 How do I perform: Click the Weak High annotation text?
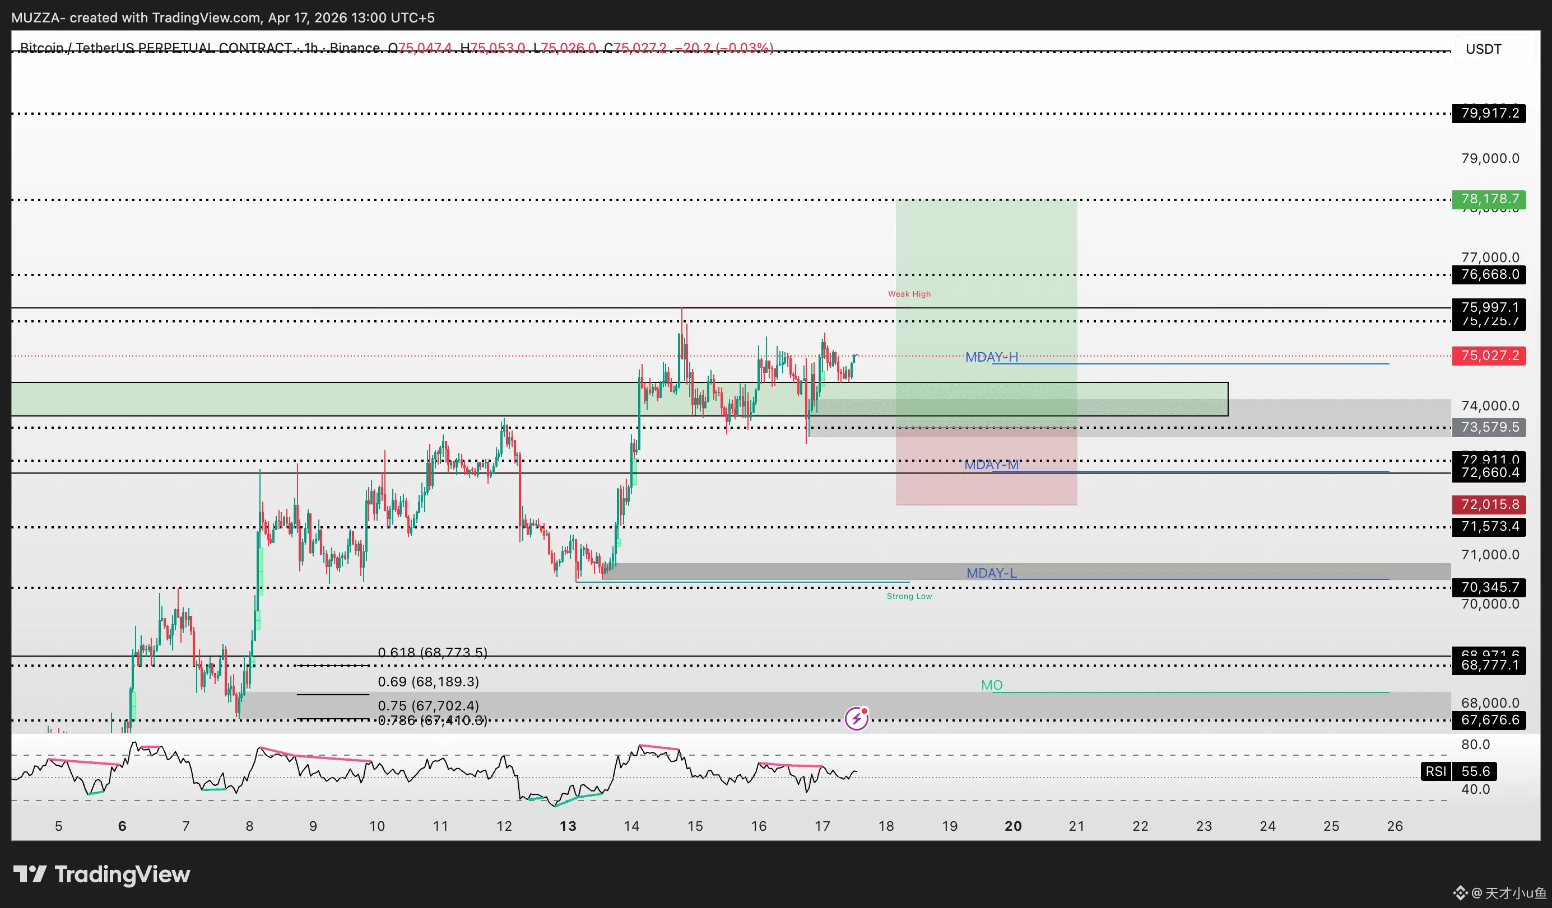coord(909,294)
